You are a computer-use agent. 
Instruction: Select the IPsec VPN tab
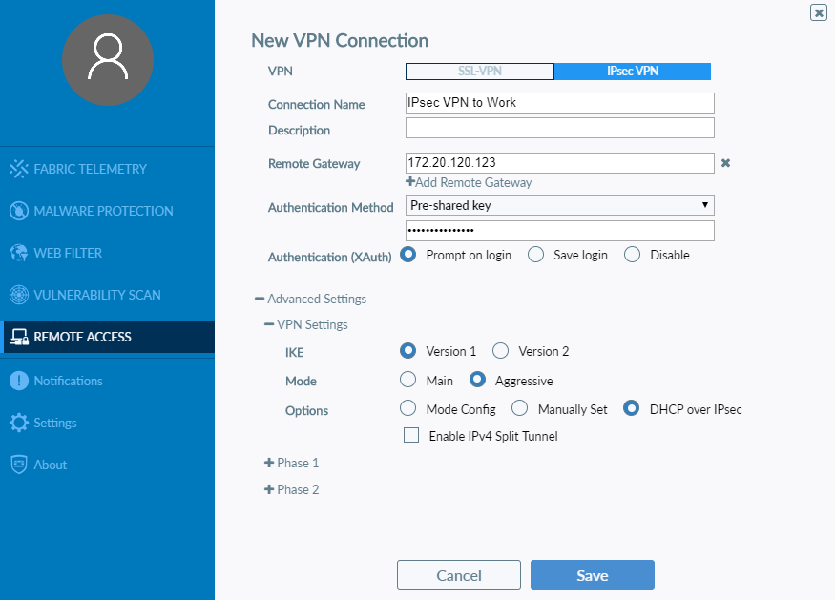tap(633, 71)
